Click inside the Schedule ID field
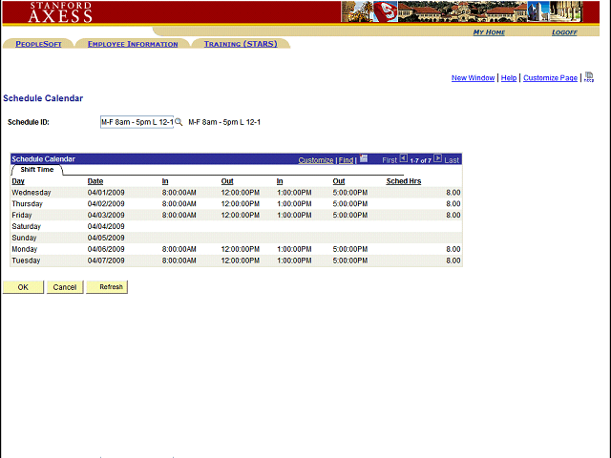The height and width of the screenshot is (458, 611). pyautogui.click(x=137, y=122)
